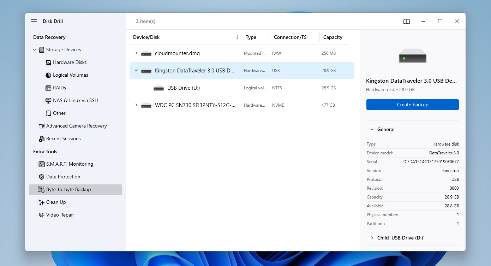Sort by Device/Disk column header
Screen dimensions: 491x266
pyautogui.click(x=146, y=37)
